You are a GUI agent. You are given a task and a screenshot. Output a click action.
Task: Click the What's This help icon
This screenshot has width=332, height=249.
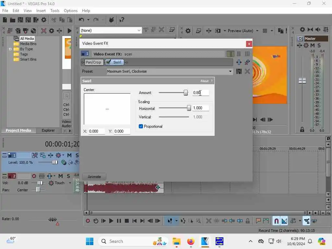122,20
